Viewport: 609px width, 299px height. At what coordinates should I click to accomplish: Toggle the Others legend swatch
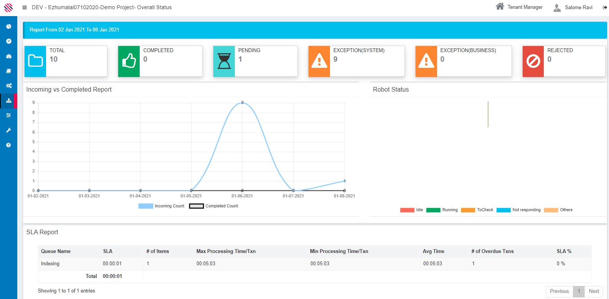[x=551, y=210]
